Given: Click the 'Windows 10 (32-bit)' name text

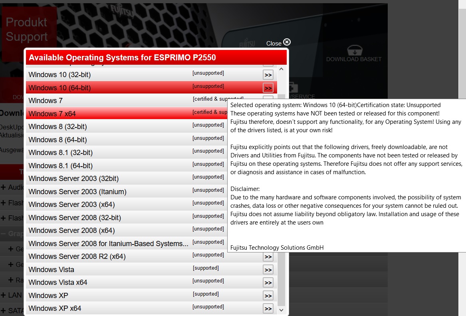Looking at the screenshot, I should (x=59, y=75).
